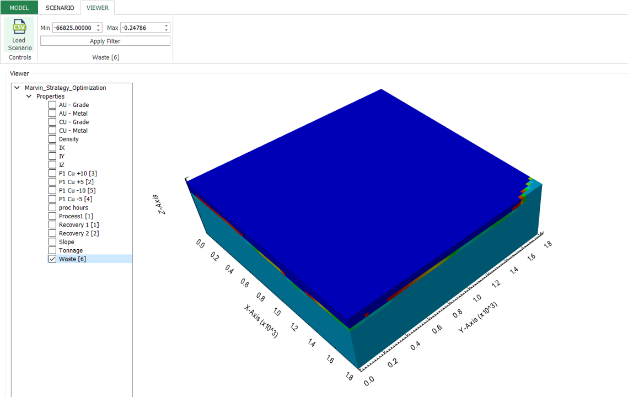
Task: Select the VIEWER tab
Action: pyautogui.click(x=97, y=8)
